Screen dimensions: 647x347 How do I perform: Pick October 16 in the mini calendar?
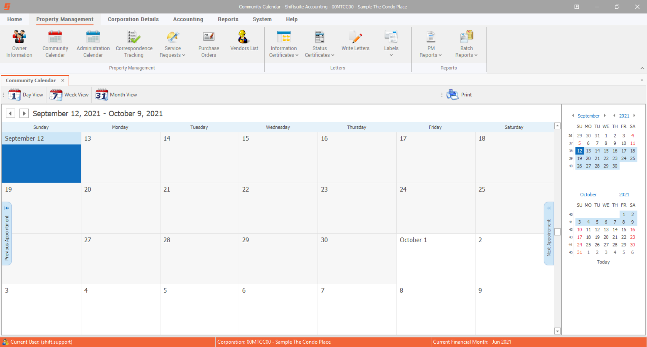click(633, 230)
